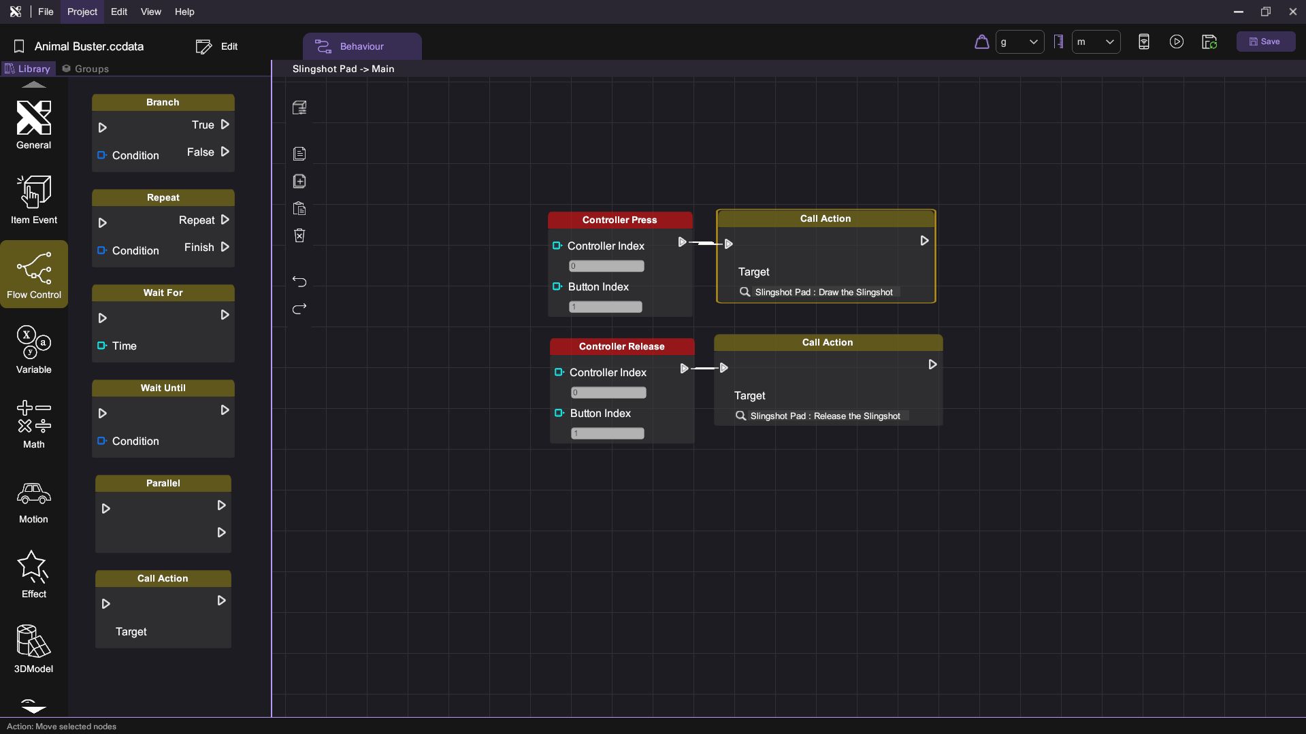The height and width of the screenshot is (734, 1306).
Task: Open the Project menu
Action: click(82, 12)
